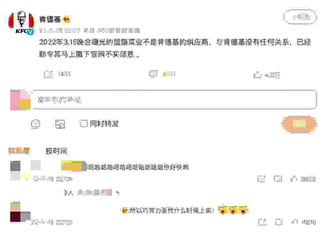Repost the first comment via its share icon

(261, 179)
